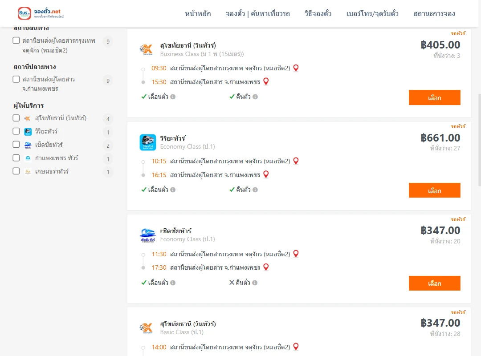481x356 pixels.
Task: Go to หน้าหลัก in the top menu
Action: tap(198, 13)
